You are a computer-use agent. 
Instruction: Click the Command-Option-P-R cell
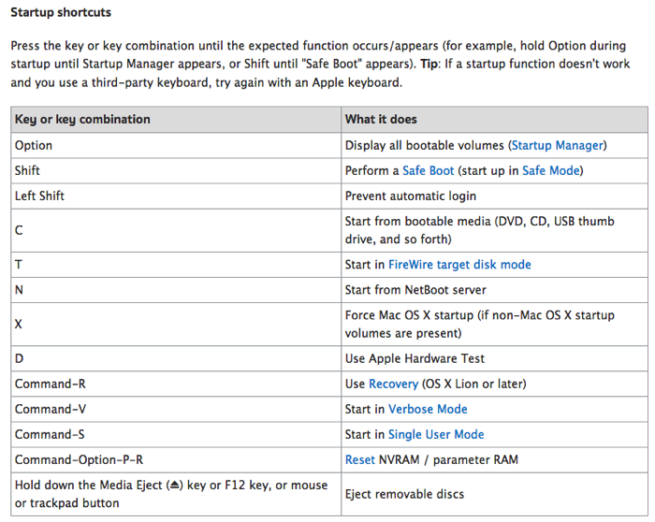pyautogui.click(x=176, y=459)
